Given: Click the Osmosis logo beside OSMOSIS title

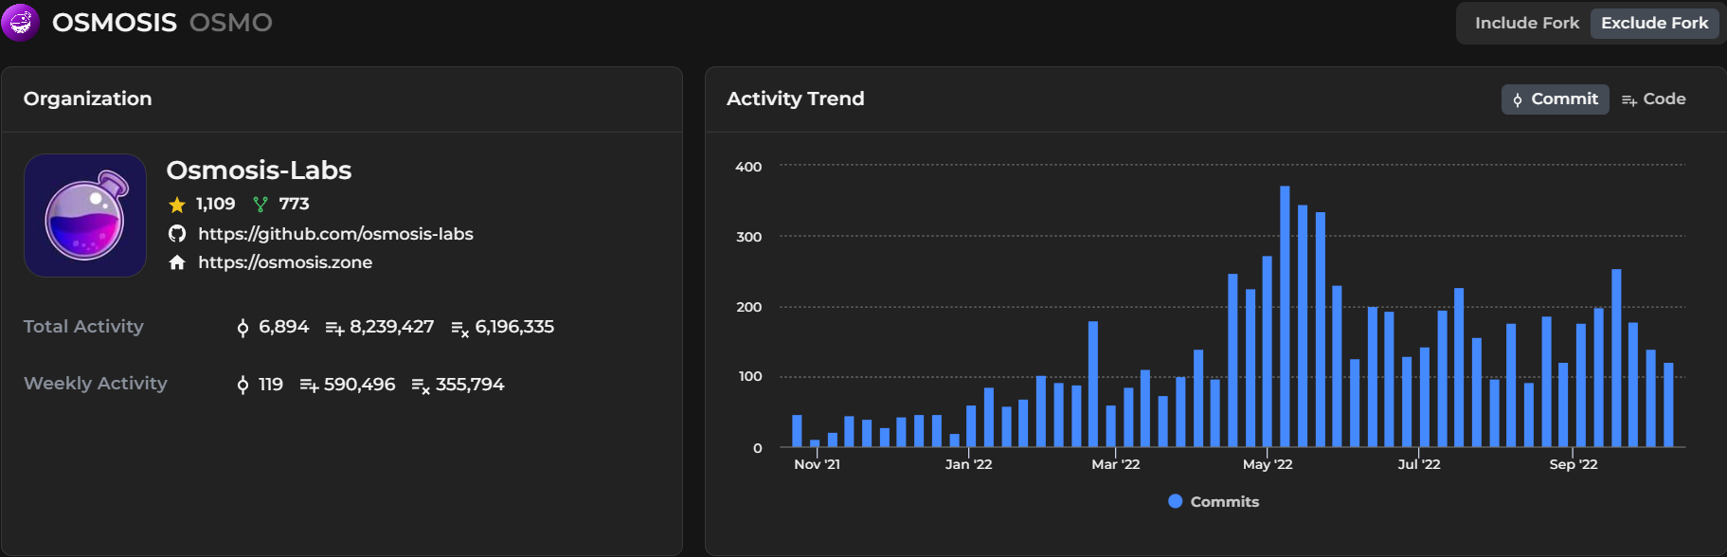Looking at the screenshot, I should coord(20,22).
